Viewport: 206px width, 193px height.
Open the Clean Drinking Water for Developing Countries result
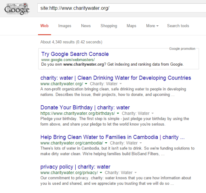pyautogui.click(x=116, y=78)
